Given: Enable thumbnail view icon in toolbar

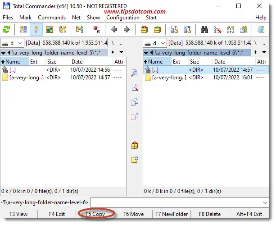Looking at the screenshot, I should [50, 29].
